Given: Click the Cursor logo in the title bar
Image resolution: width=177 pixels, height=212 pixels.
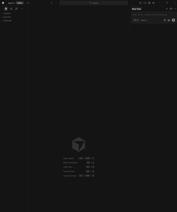Looking at the screenshot, I should pyautogui.click(x=3, y=3).
